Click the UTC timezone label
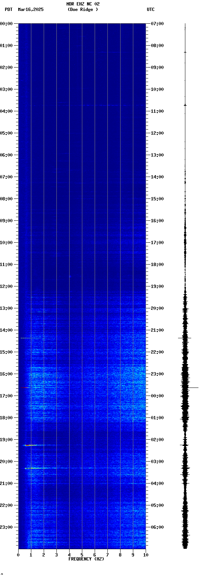The image size is (201, 578). [151, 9]
